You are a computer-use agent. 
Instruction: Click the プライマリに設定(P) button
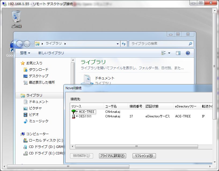point(112,156)
